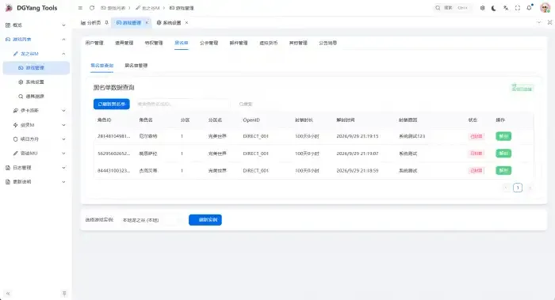Maximize content area with the expand icon
555x300 pixels.
click(549, 22)
